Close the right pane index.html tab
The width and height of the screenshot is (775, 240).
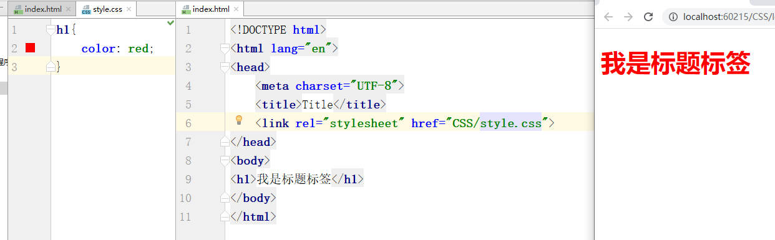pos(236,9)
